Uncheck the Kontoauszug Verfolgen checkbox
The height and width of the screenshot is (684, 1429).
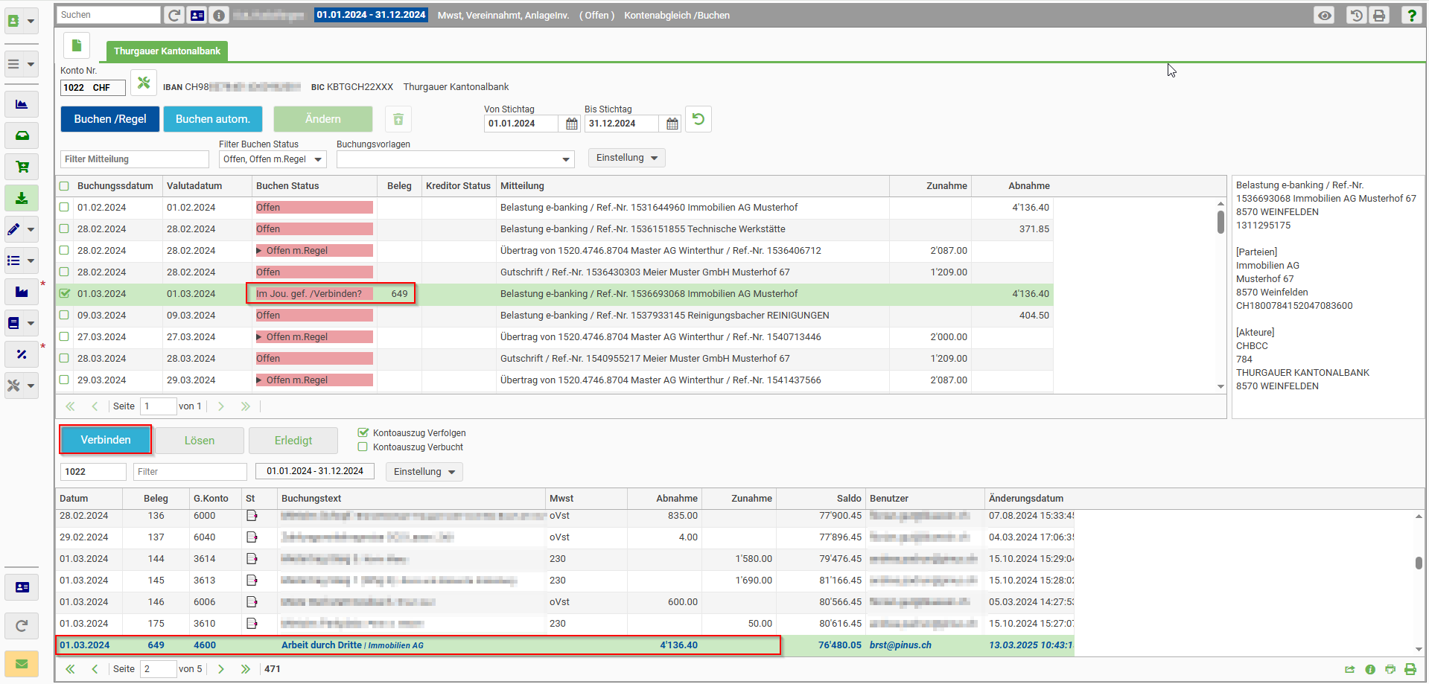(363, 432)
